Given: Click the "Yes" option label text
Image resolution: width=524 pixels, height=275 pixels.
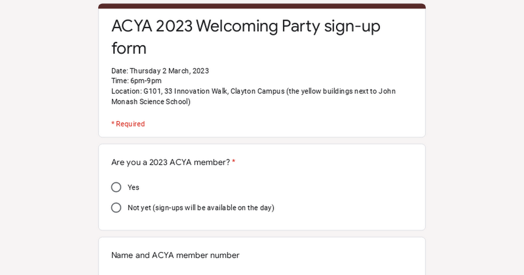Looking at the screenshot, I should point(133,187).
